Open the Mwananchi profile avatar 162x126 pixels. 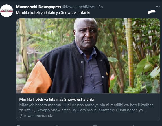6,11
